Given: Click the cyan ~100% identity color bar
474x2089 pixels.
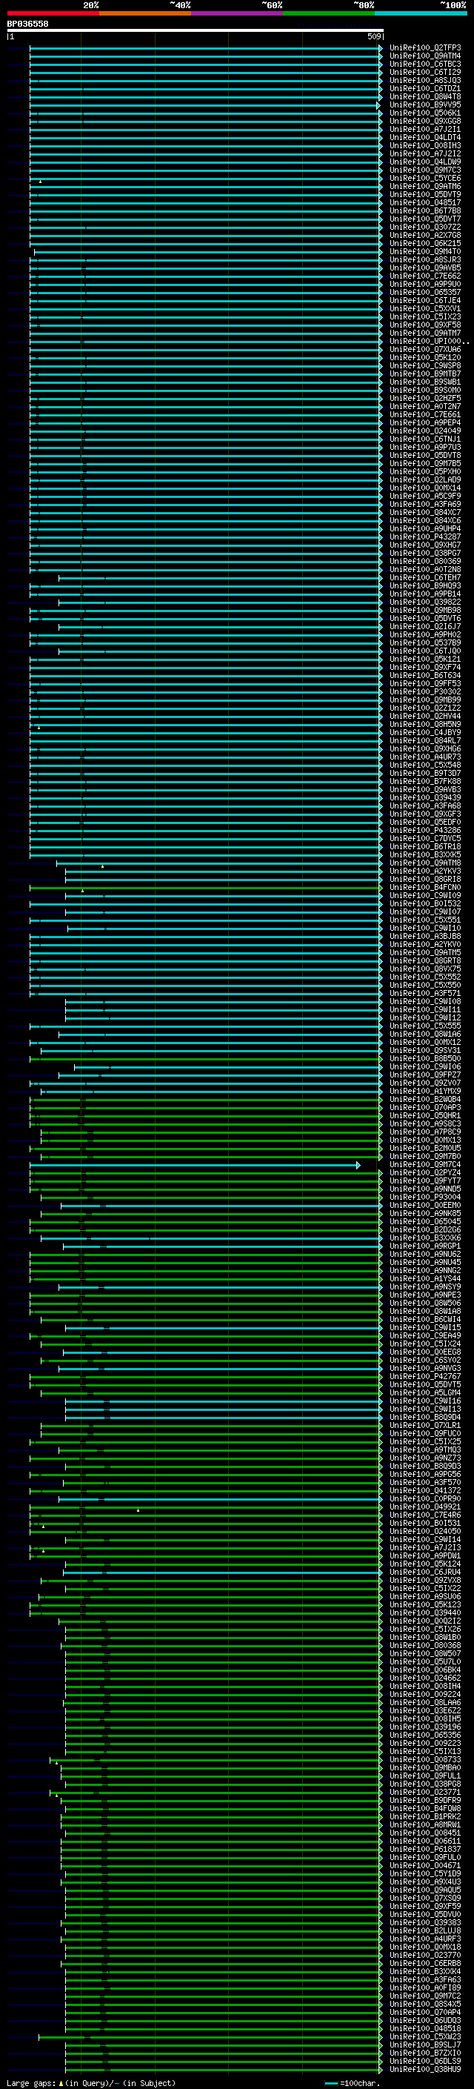Looking at the screenshot, I should (421, 13).
